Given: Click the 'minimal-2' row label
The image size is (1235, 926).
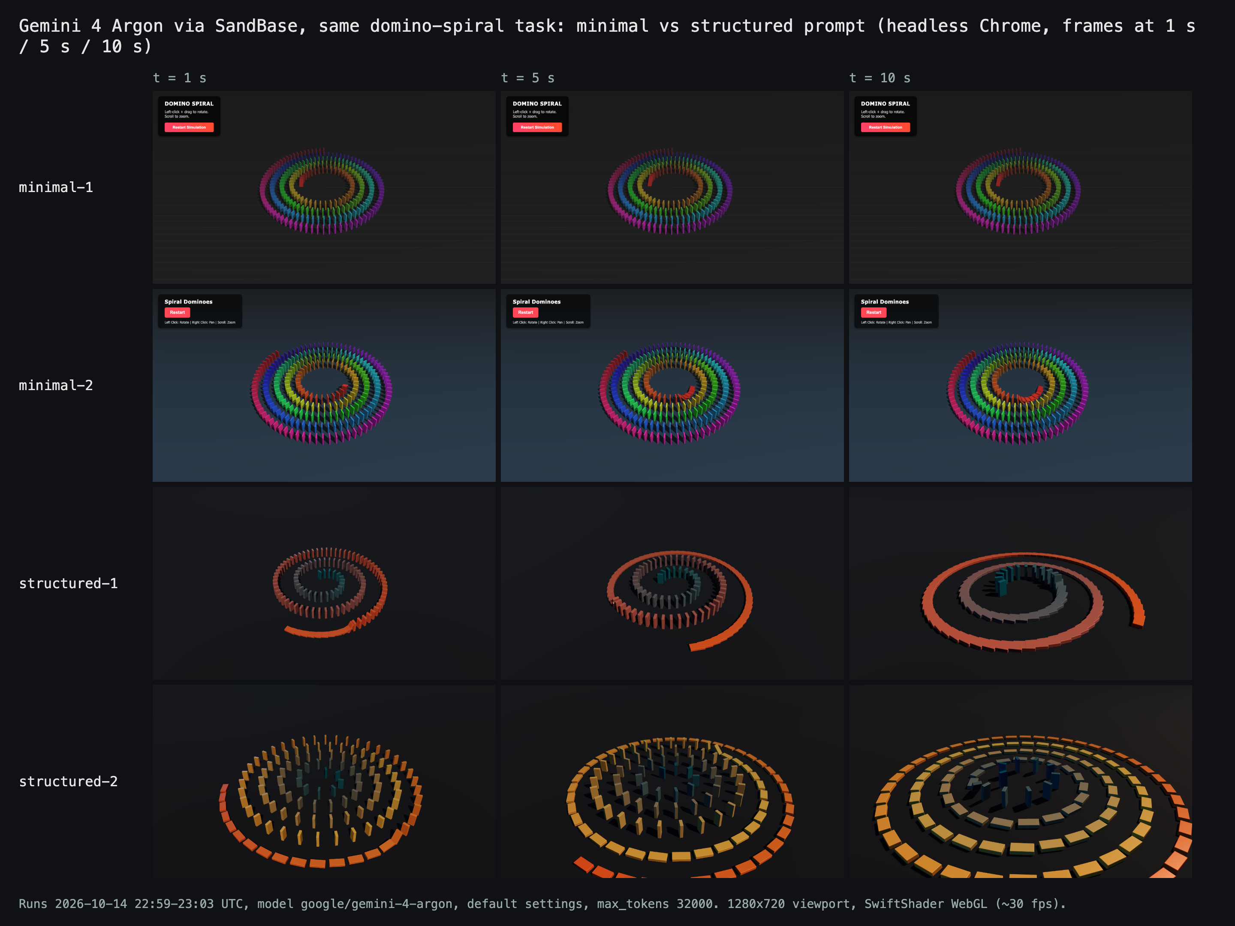Looking at the screenshot, I should [x=56, y=385].
